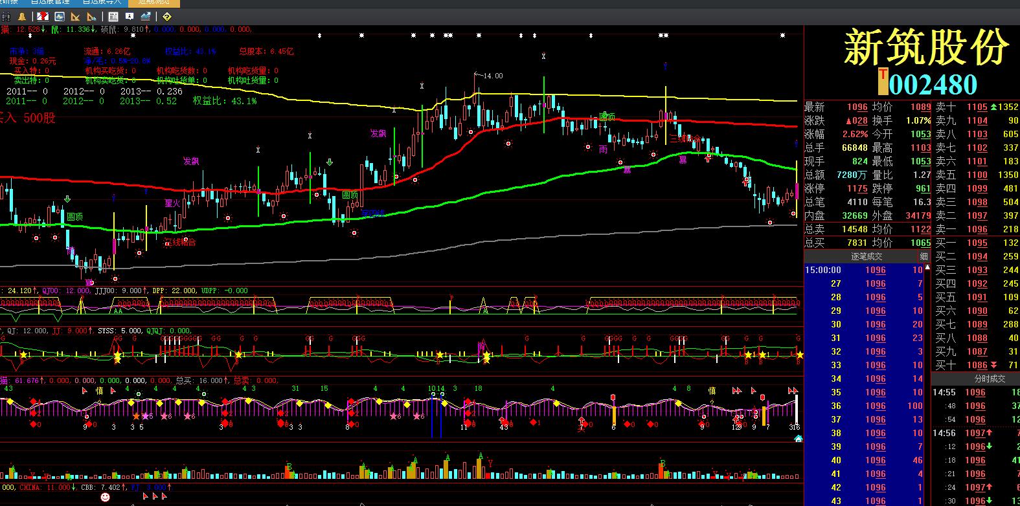This screenshot has width=1020, height=506.
Task: Select the 卖十 1105 order row
Action: tap(977, 107)
